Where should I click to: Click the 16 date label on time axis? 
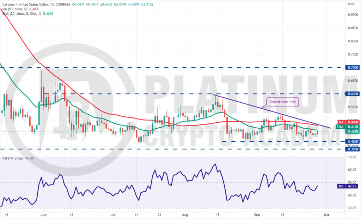(x=6, y=215)
